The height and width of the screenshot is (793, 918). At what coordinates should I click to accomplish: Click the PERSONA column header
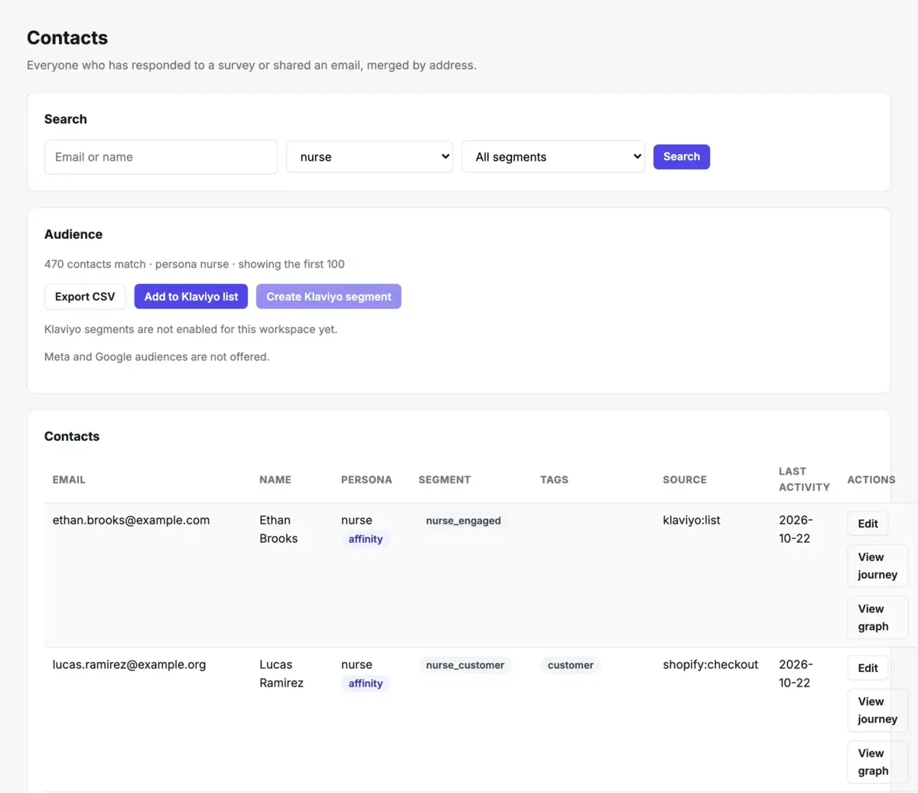(x=366, y=480)
